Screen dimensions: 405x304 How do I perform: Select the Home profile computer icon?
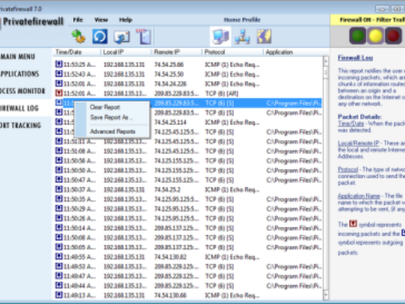(220, 36)
